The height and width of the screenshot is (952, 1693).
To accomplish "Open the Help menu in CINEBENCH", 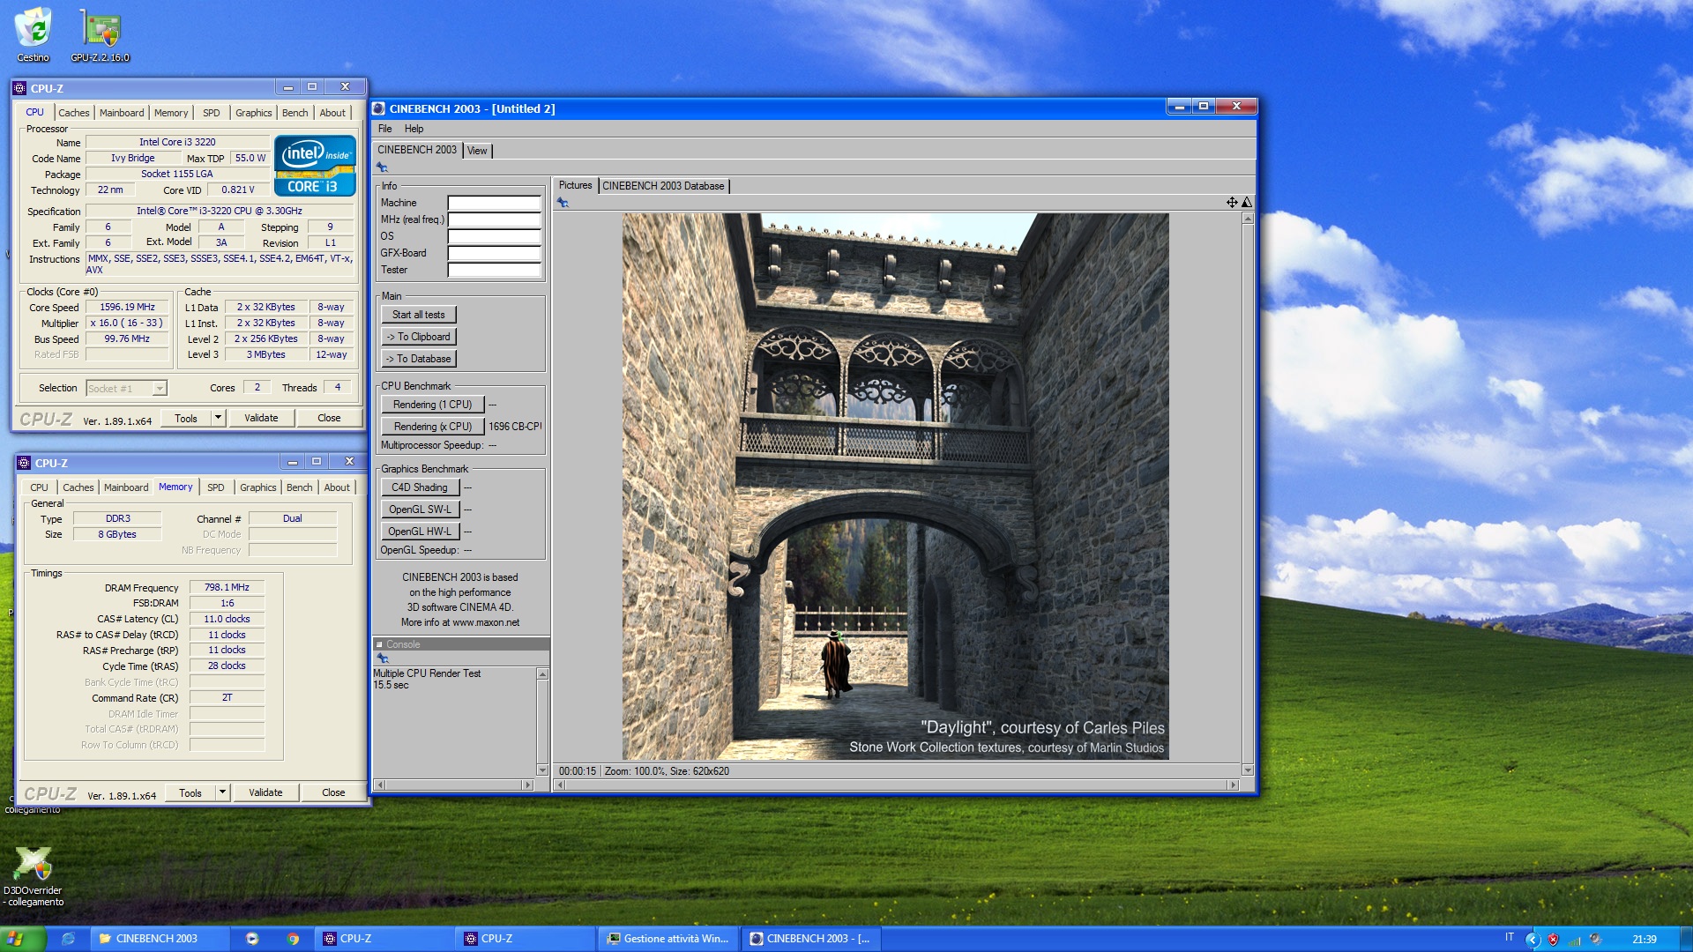I will [x=414, y=129].
